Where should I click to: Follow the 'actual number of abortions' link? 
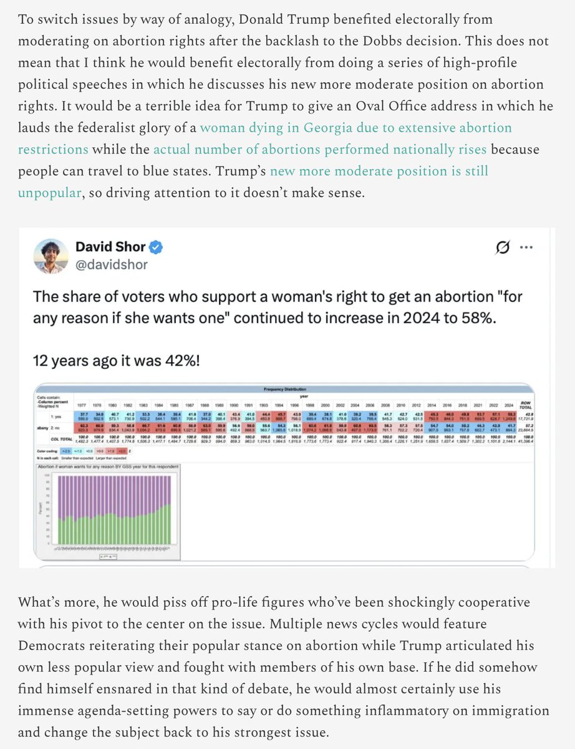point(319,150)
